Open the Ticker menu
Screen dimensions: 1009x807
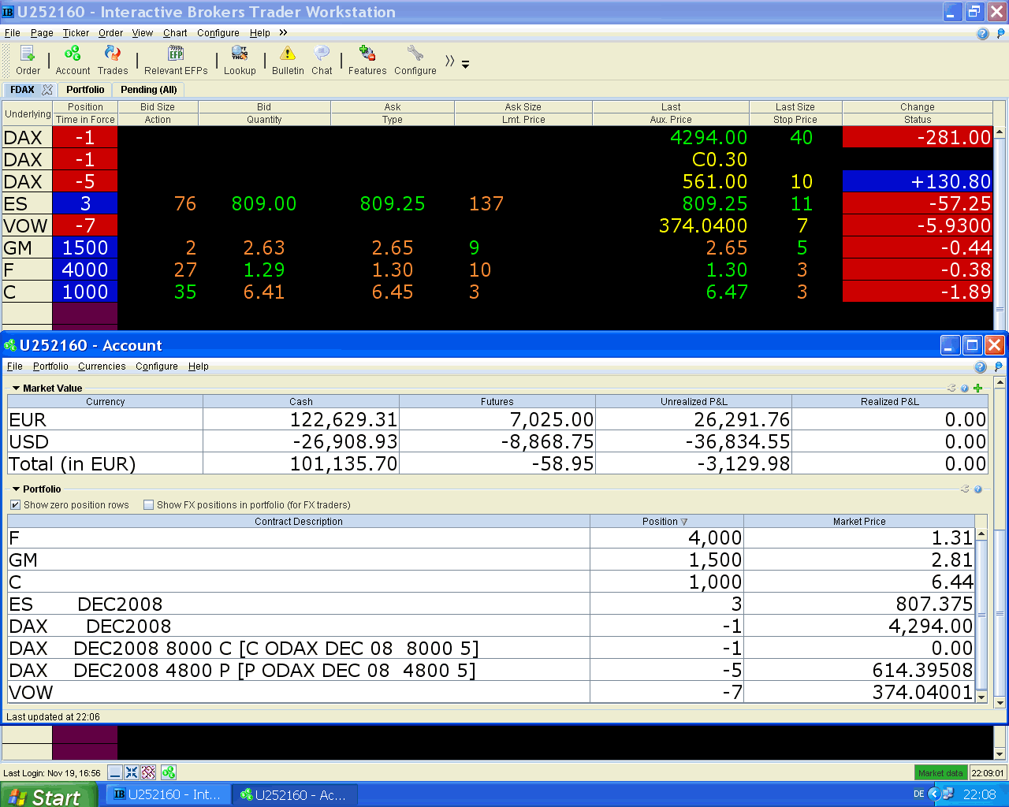pyautogui.click(x=76, y=33)
